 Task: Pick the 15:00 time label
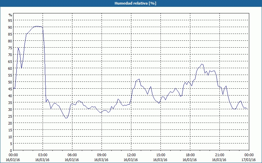pos(160,155)
